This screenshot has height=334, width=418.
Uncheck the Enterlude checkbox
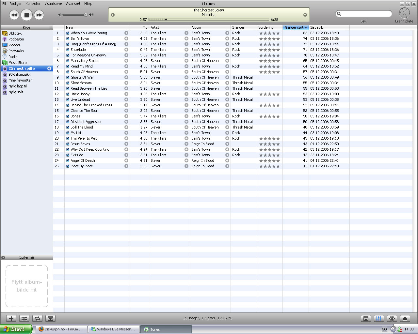[68, 50]
